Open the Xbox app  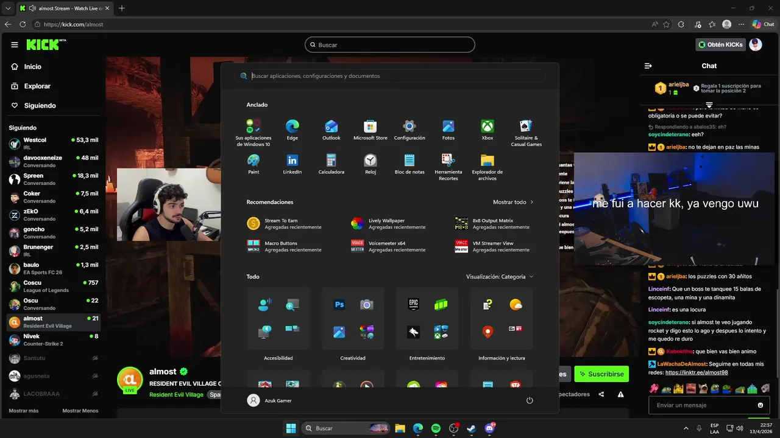tap(487, 130)
